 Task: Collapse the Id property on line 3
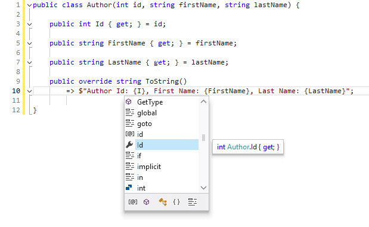pyautogui.click(x=29, y=24)
